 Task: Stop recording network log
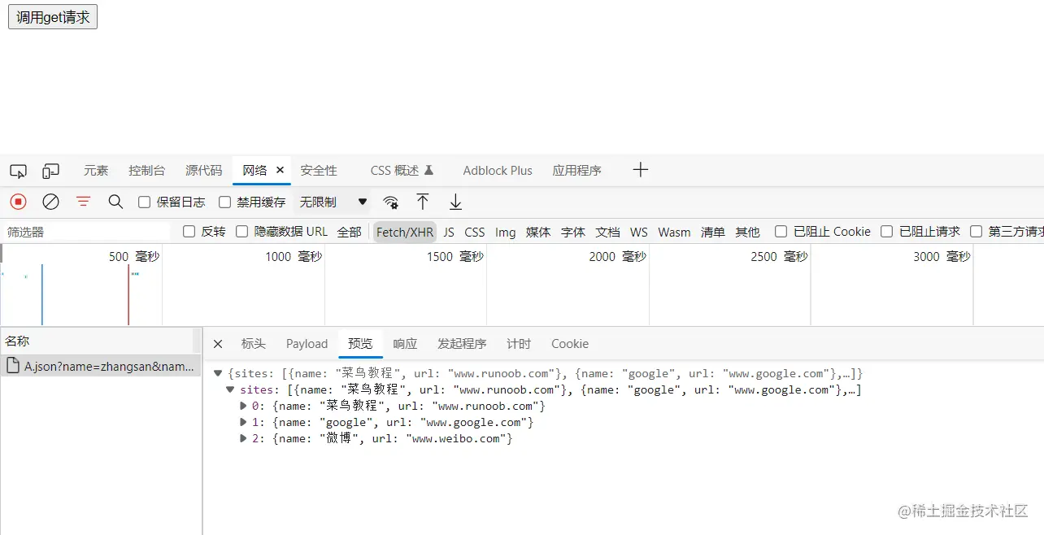[18, 202]
